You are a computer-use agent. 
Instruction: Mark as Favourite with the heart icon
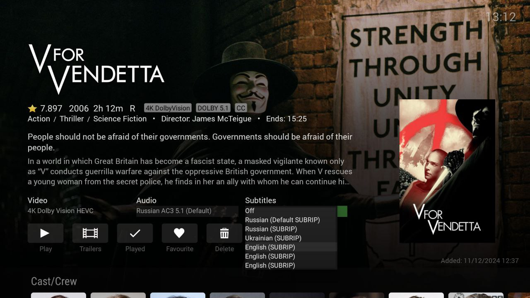click(x=180, y=233)
